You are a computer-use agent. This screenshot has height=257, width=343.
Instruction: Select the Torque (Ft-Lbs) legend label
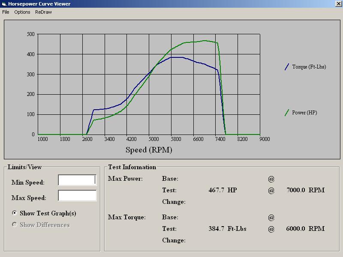tap(309, 67)
